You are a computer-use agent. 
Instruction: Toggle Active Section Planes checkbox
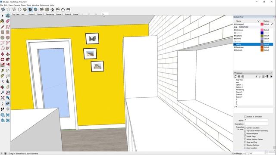(245, 139)
